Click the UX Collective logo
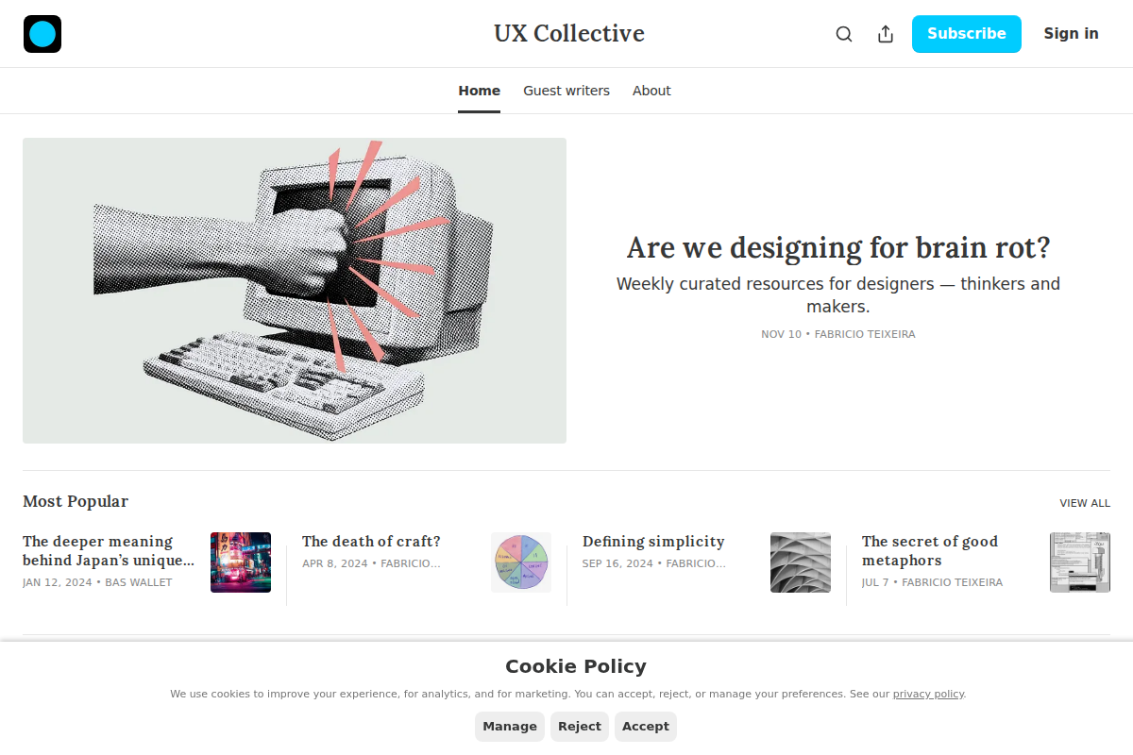 tap(42, 33)
